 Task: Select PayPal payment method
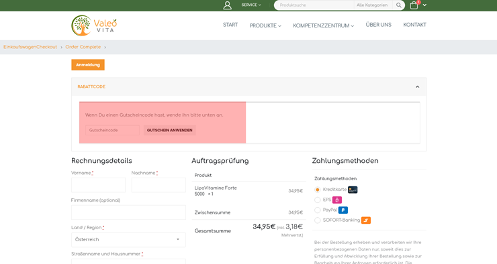click(317, 210)
